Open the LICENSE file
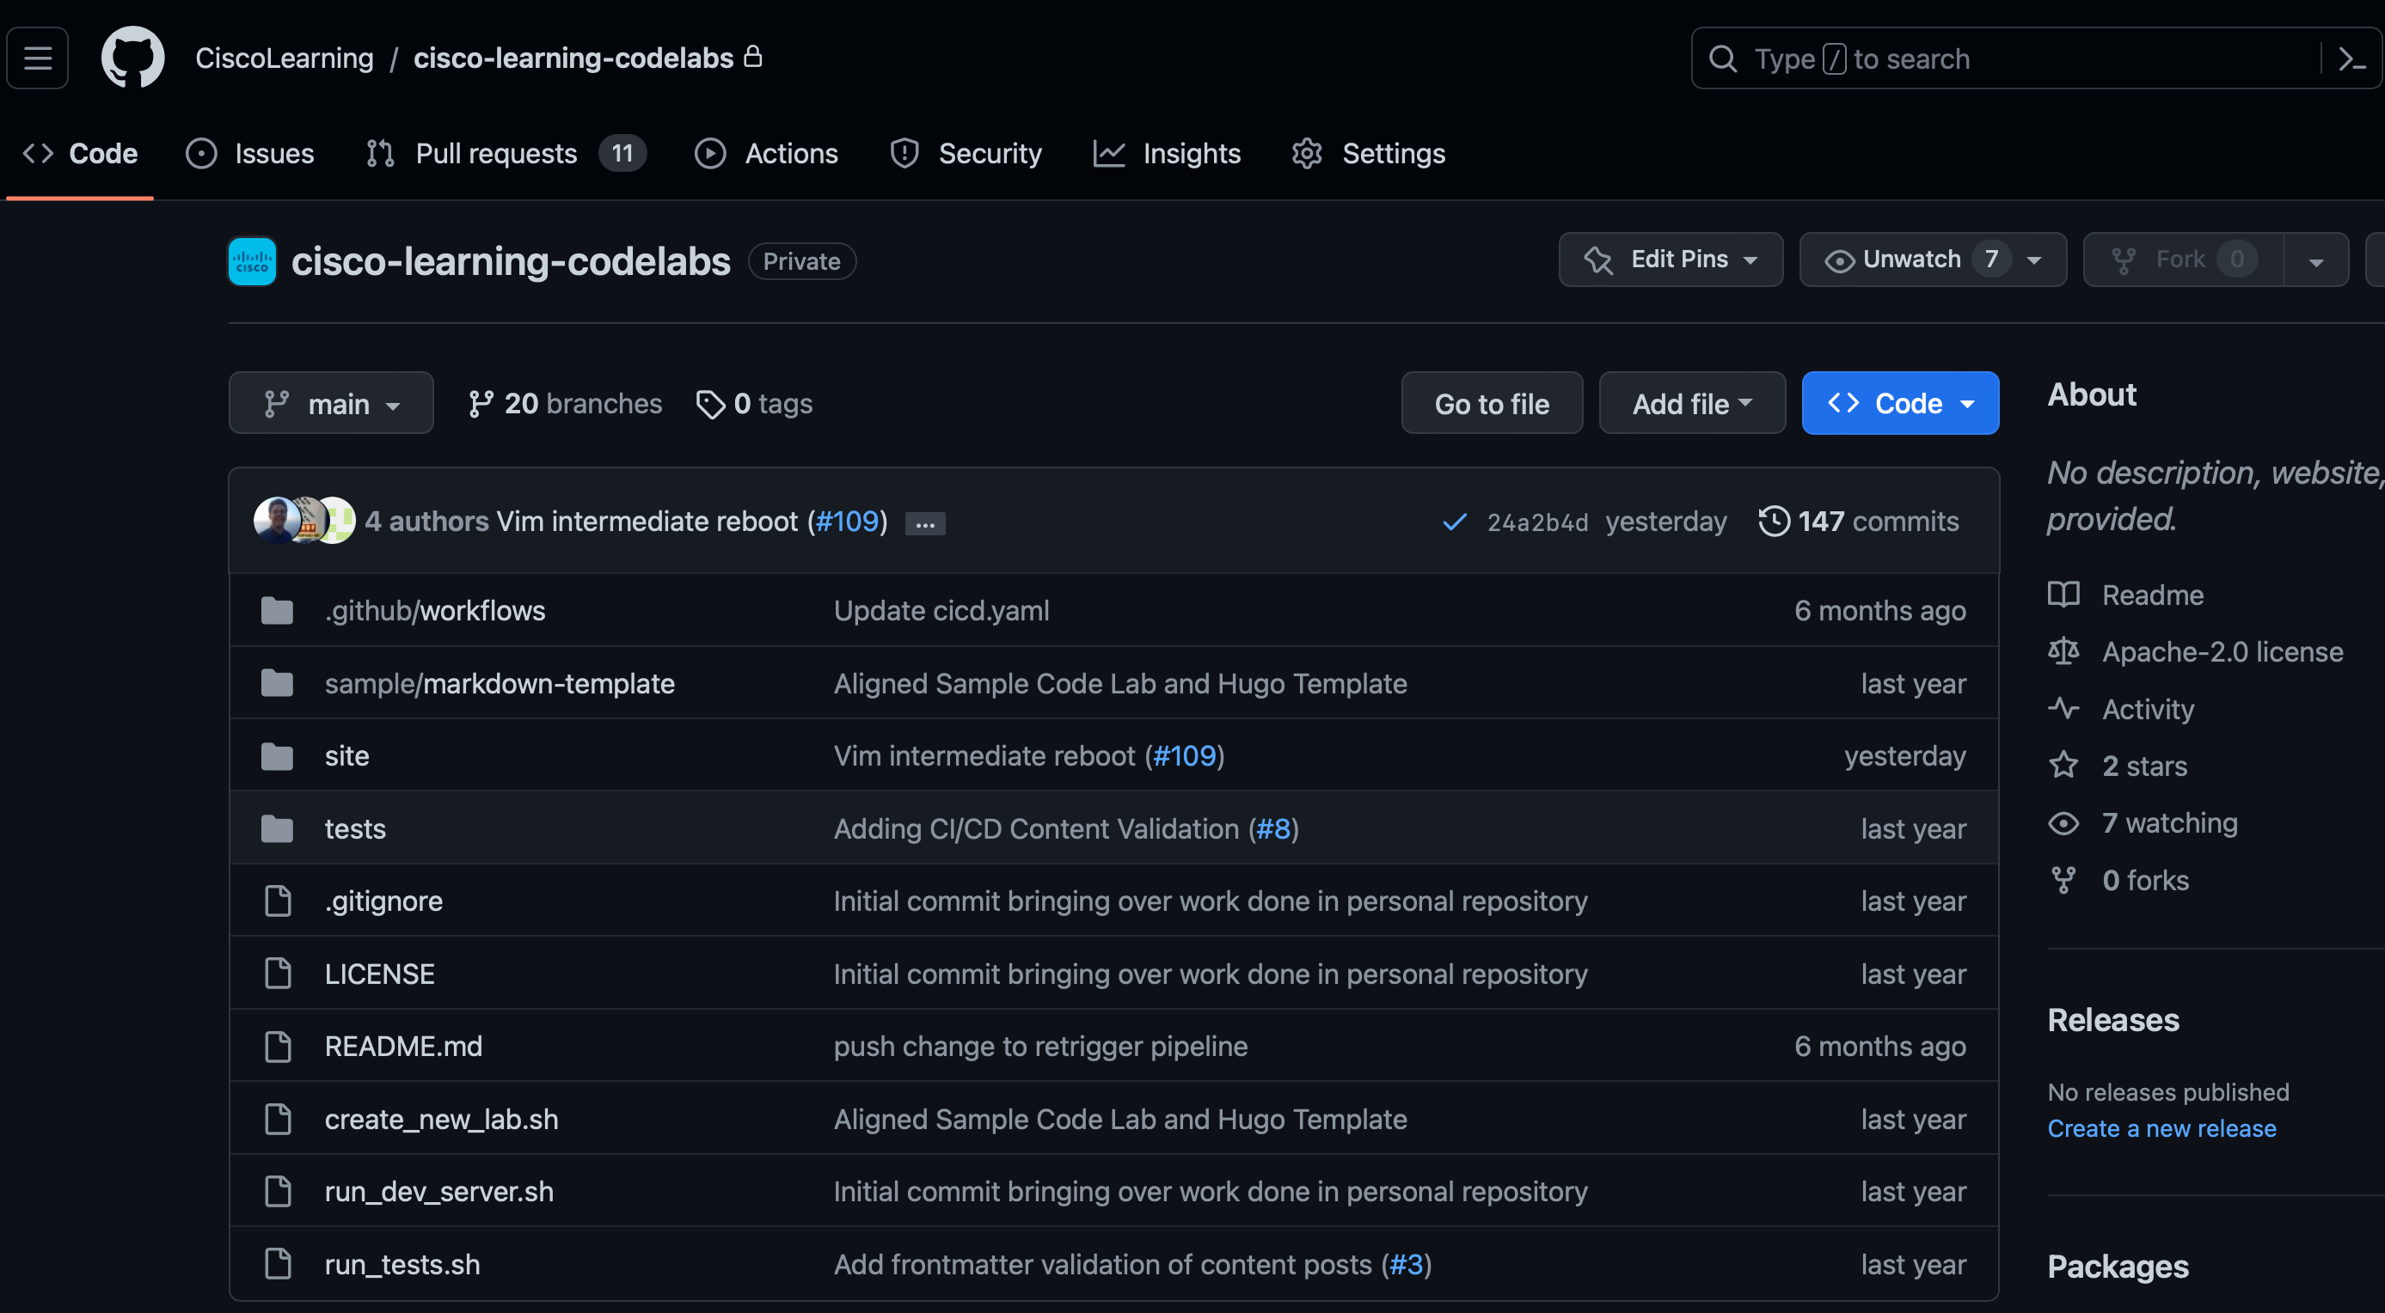The width and height of the screenshot is (2385, 1313). coord(380,974)
